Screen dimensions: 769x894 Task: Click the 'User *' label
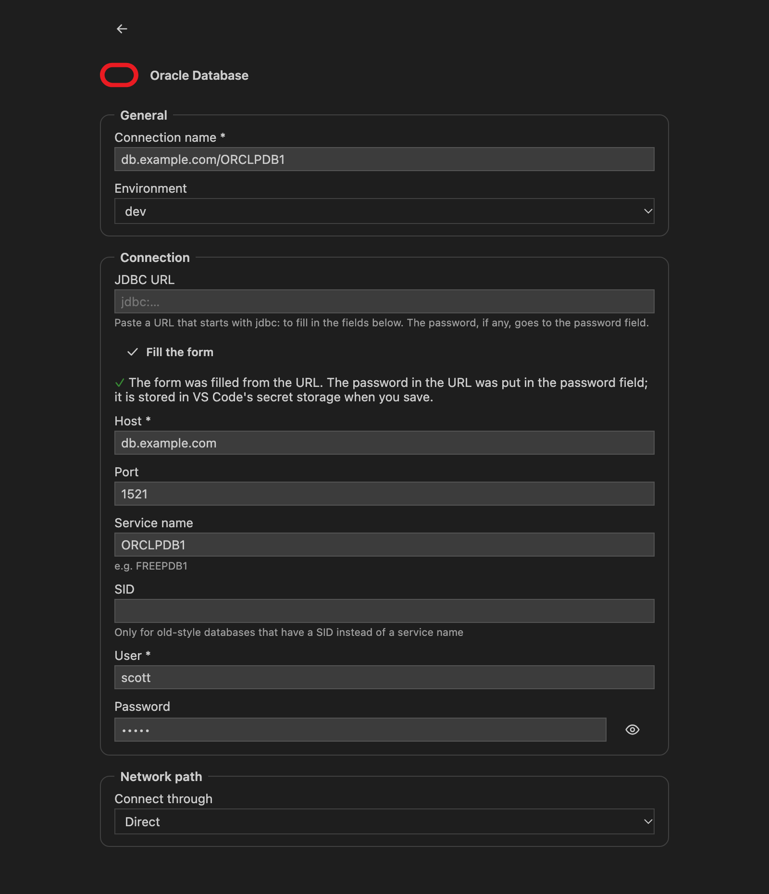pos(133,656)
